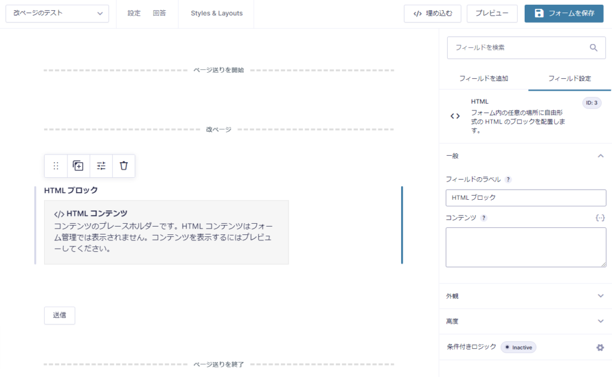Click help icon next to フィールドのラベル
612x377 pixels.
click(x=508, y=180)
